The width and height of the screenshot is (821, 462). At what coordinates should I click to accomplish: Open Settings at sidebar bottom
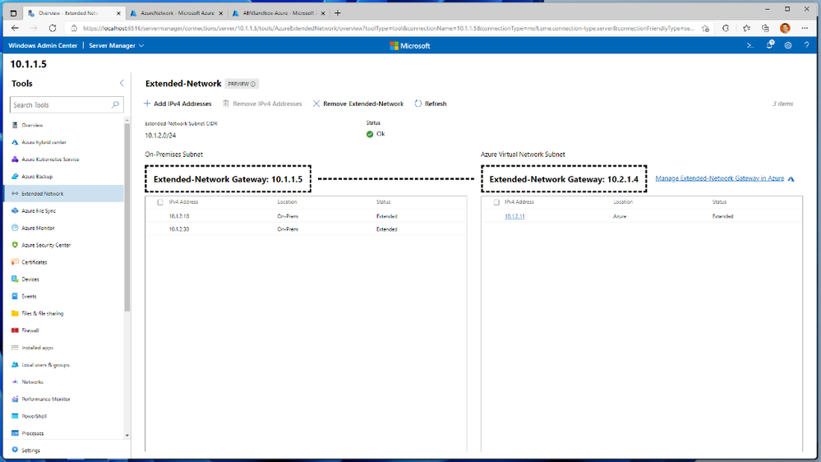(x=30, y=450)
